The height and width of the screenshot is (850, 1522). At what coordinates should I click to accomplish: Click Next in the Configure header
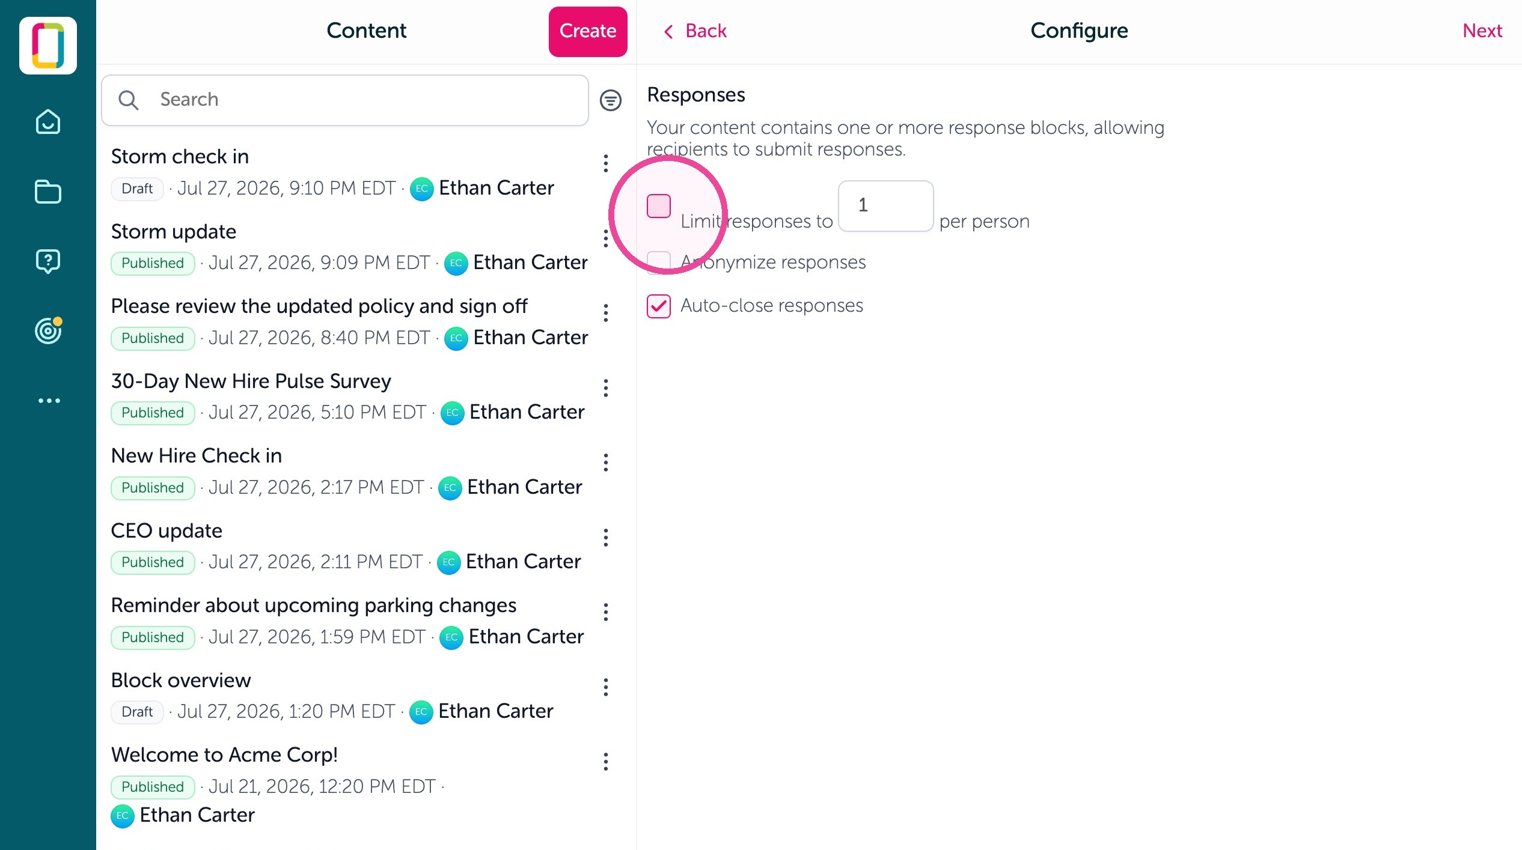point(1482,31)
